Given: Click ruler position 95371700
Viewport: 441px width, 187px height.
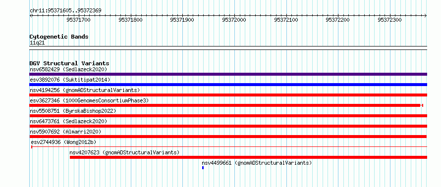Looking at the screenshot, I should pos(78,20).
